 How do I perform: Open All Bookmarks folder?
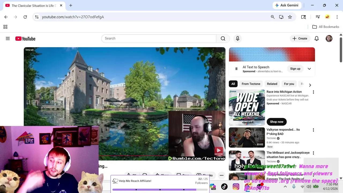326,27
